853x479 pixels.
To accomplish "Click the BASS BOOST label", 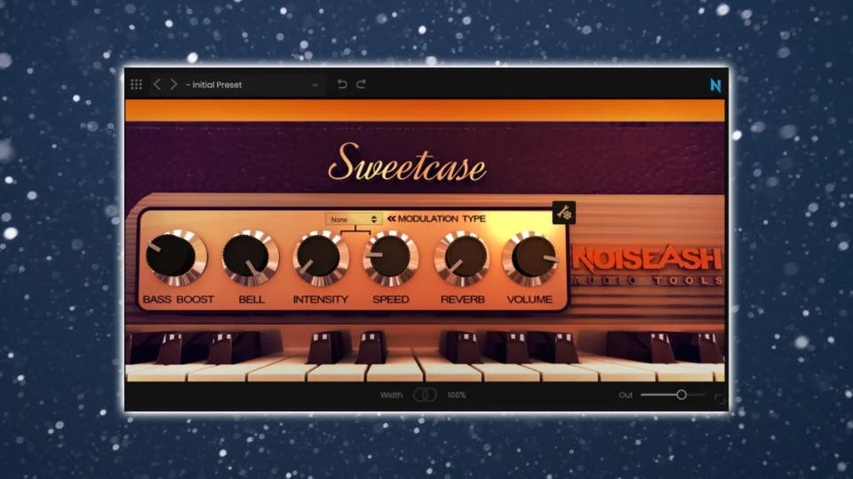I will (x=179, y=299).
